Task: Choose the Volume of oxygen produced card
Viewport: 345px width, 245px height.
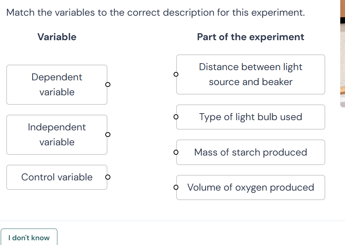Action: coord(251,187)
